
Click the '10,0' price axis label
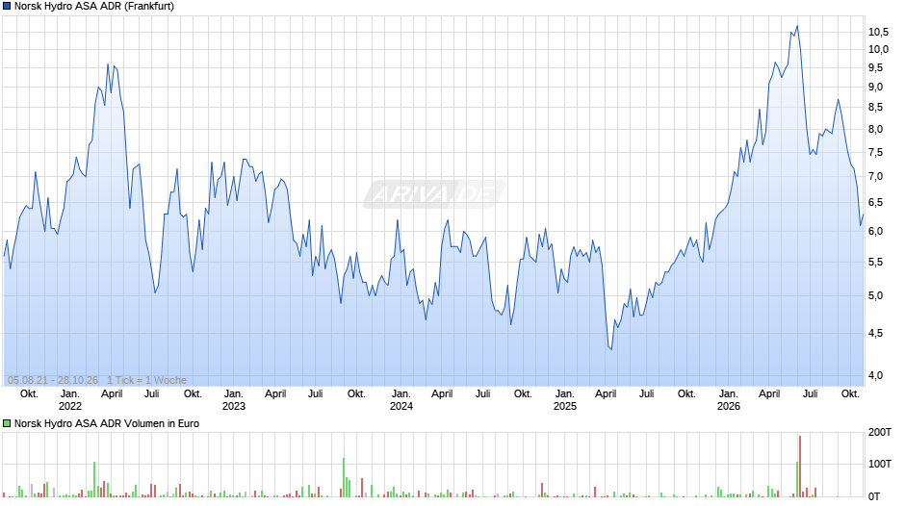[x=878, y=50]
